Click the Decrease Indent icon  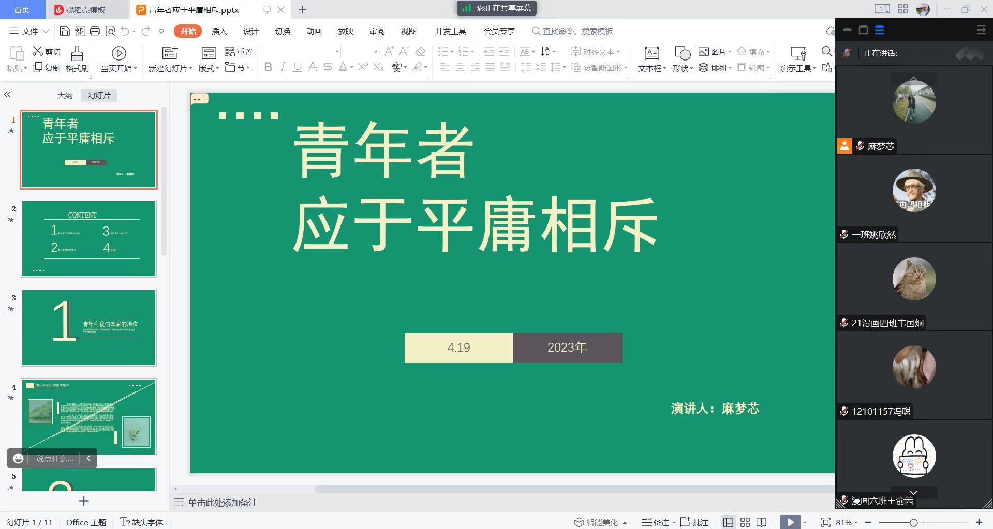(489, 51)
